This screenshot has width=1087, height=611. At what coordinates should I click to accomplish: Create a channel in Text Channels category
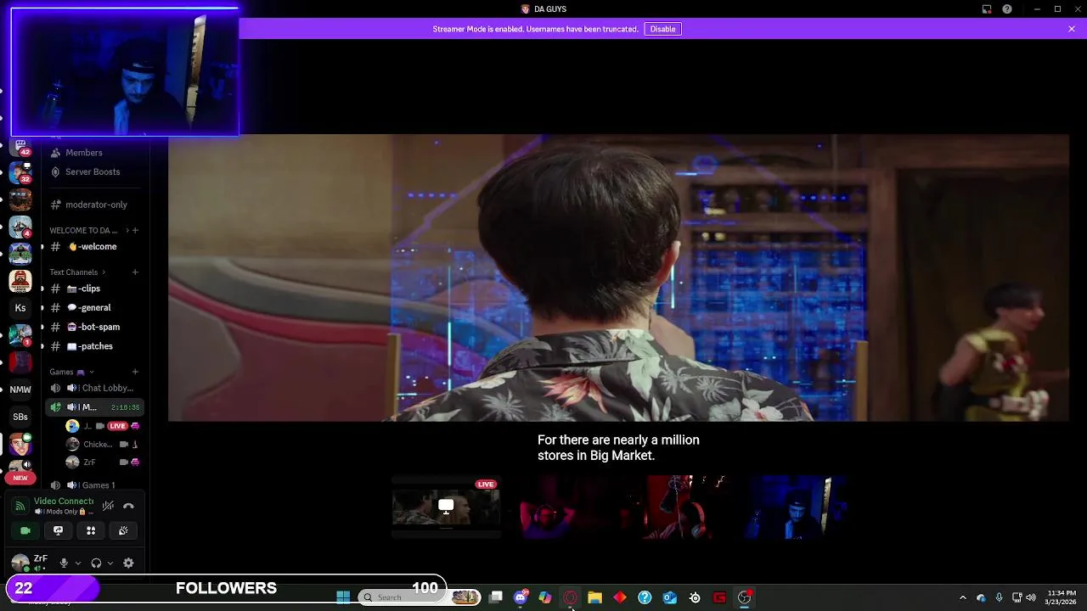pos(135,272)
